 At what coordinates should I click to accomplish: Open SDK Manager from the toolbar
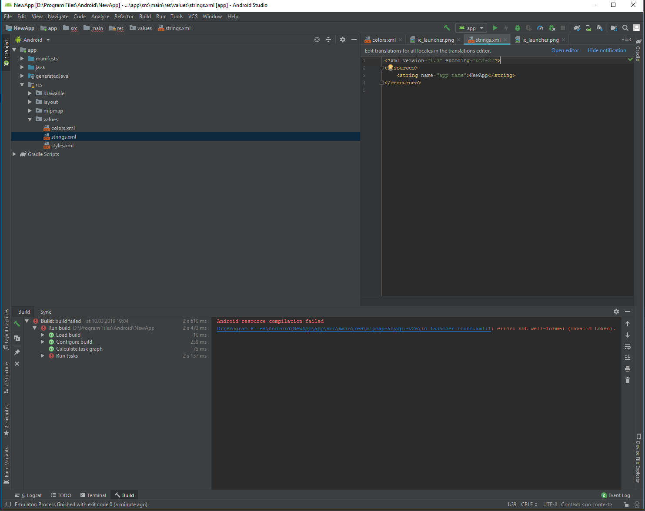(599, 28)
